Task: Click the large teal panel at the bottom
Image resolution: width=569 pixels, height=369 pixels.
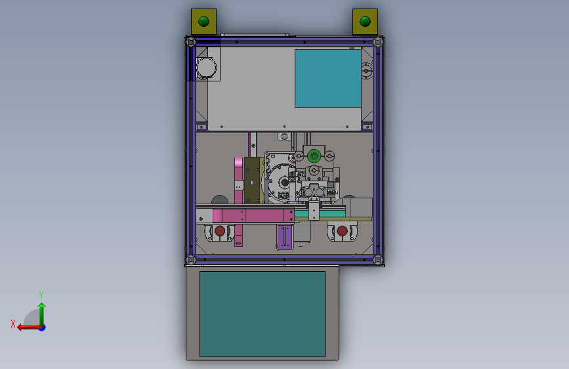Action: click(263, 314)
